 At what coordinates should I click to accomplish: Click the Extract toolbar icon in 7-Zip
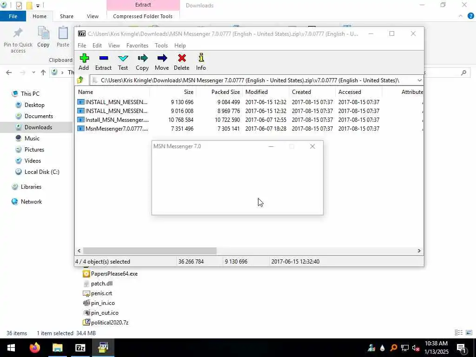[x=103, y=62]
